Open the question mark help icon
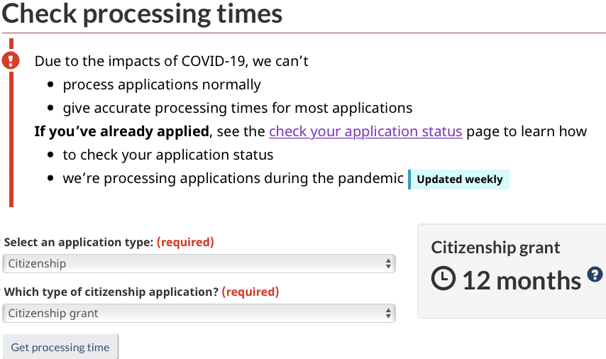Image resolution: width=606 pixels, height=359 pixels. [595, 275]
